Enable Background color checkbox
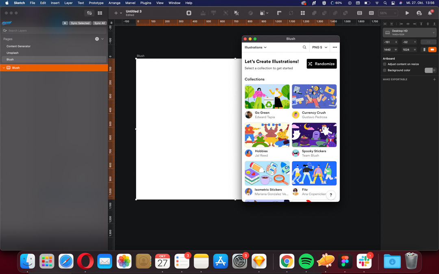 pyautogui.click(x=385, y=70)
